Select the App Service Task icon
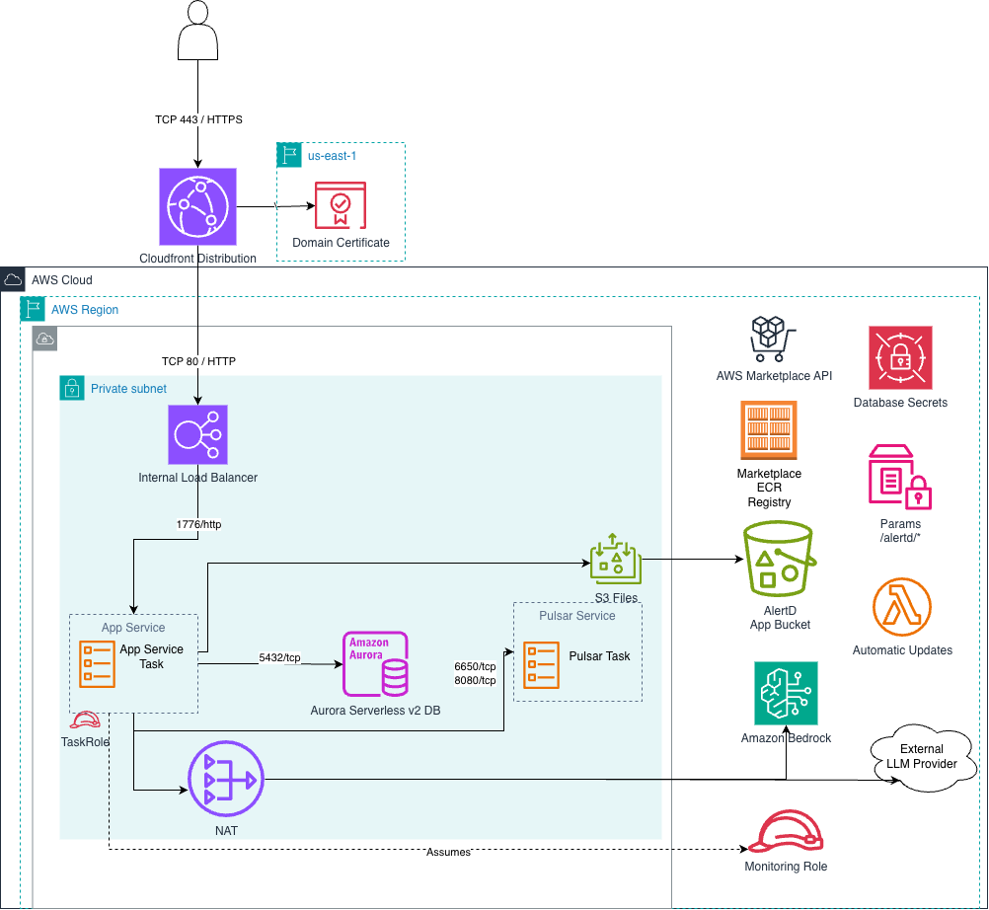The width and height of the screenshot is (989, 910). tap(97, 664)
